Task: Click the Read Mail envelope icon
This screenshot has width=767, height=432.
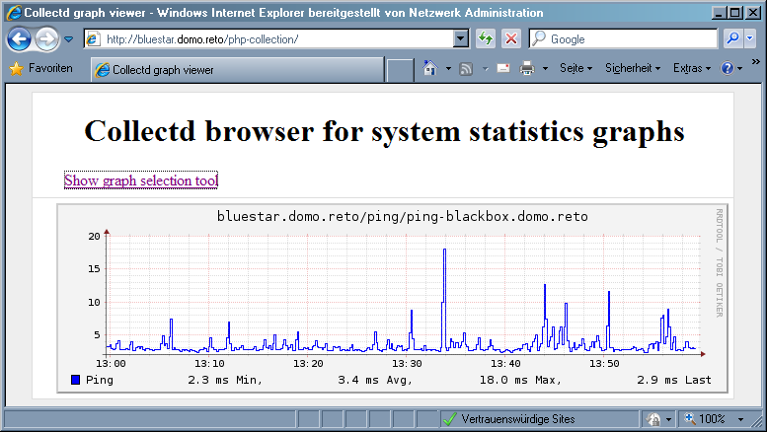Action: coord(502,69)
